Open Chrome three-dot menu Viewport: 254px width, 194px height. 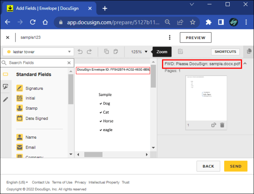tap(246, 22)
